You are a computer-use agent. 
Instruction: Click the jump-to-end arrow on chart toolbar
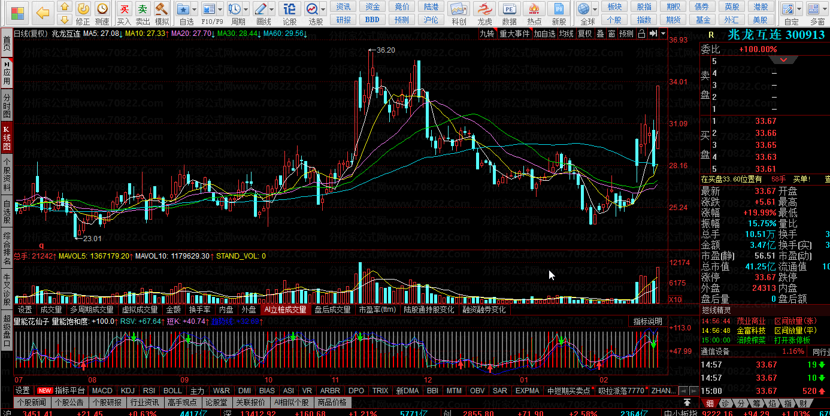[x=653, y=34]
